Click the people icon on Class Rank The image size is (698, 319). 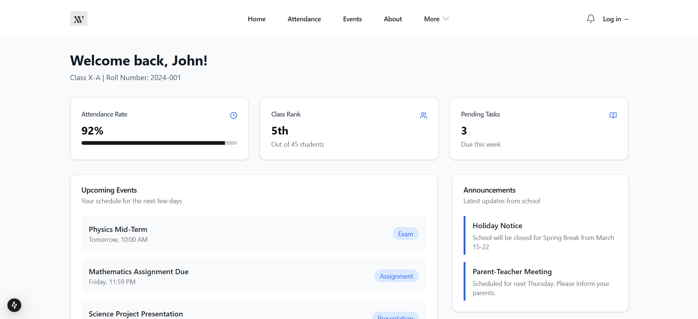point(423,115)
